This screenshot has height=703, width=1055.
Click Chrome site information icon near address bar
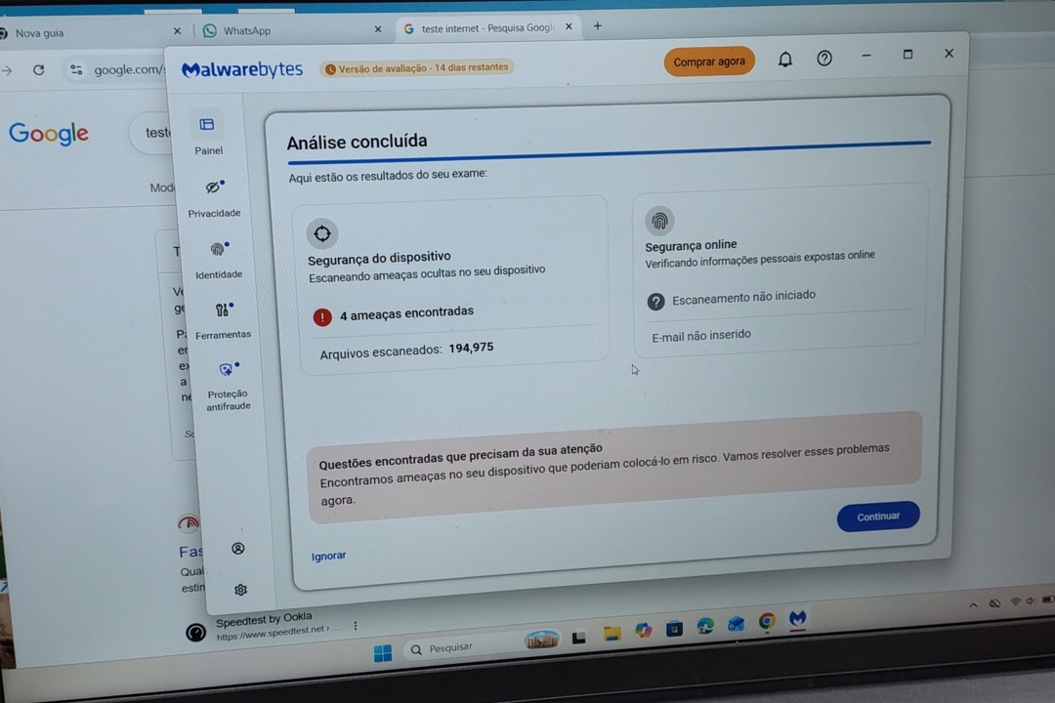pos(76,69)
